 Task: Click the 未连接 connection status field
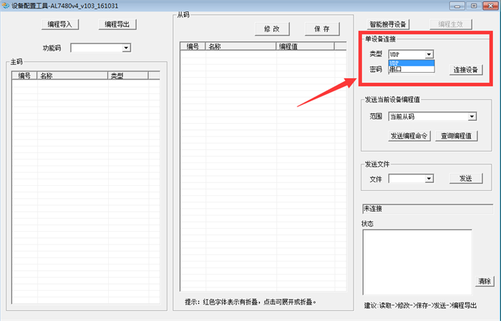click(427, 209)
